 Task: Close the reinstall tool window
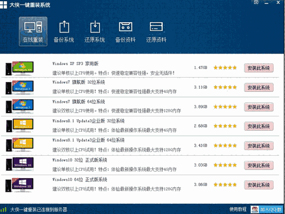(x=278, y=2)
